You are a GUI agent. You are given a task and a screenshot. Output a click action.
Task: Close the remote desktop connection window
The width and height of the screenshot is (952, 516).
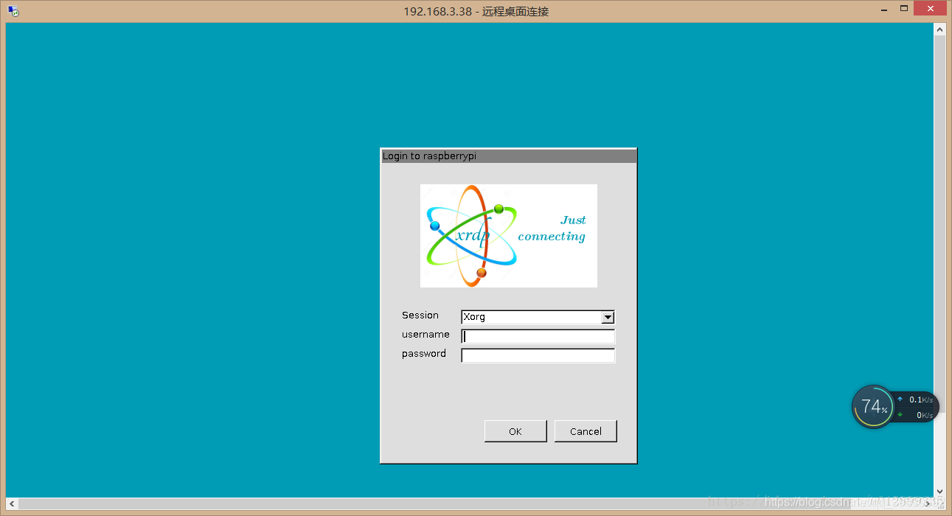pyautogui.click(x=931, y=9)
